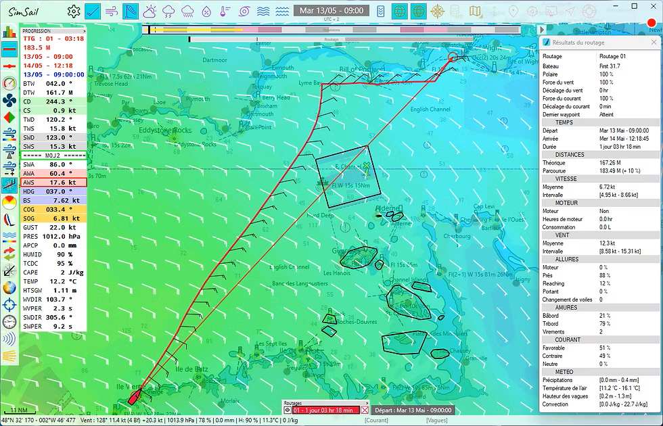Click the sailboat spinnaker icon in sidebar

point(9,220)
